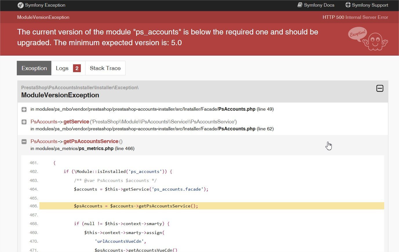This screenshot has height=252, width=399.
Task: Click code line 469 smarty->assign call
Action: click(124, 233)
